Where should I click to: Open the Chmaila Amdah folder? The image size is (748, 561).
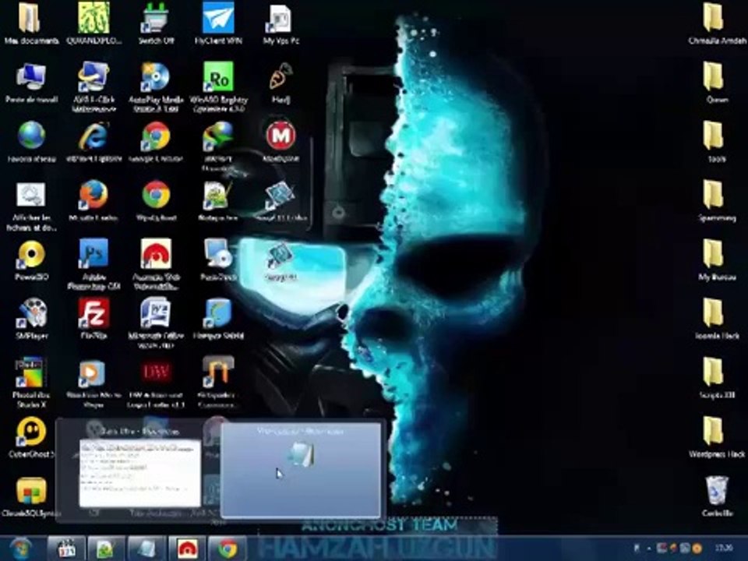[714, 18]
